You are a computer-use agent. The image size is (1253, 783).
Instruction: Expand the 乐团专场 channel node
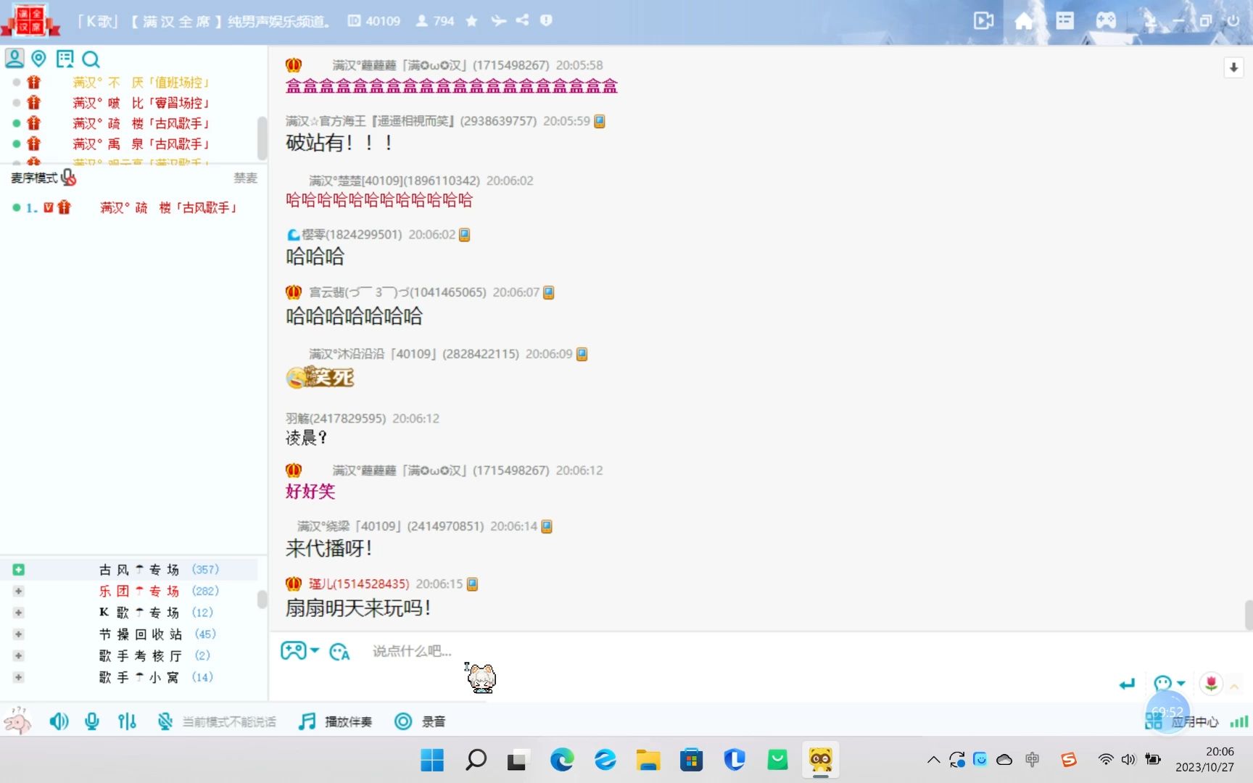18,592
